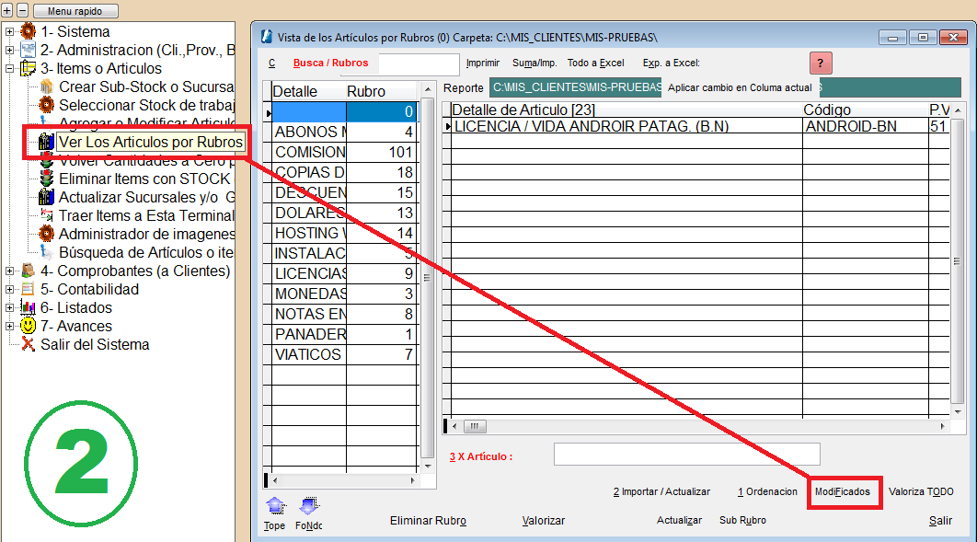This screenshot has height=542, width=977.
Task: Click the Sistema gear icon in tree
Action: (28, 31)
